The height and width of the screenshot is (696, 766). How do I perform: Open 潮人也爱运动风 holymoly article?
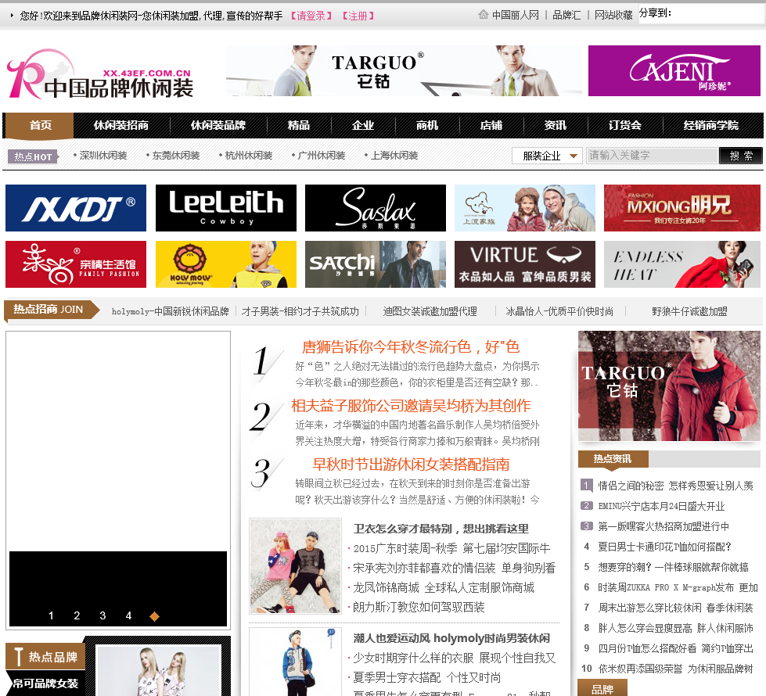pos(451,638)
